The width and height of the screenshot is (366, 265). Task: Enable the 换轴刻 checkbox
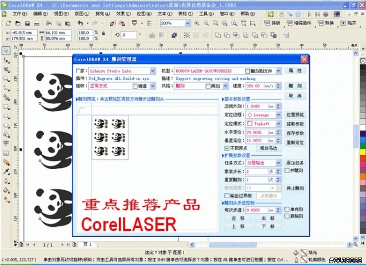(x=287, y=216)
